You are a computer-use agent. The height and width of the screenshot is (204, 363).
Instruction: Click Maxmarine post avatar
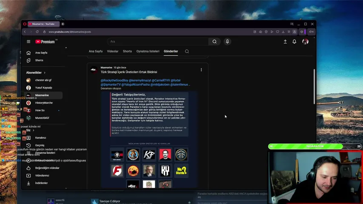click(x=94, y=70)
